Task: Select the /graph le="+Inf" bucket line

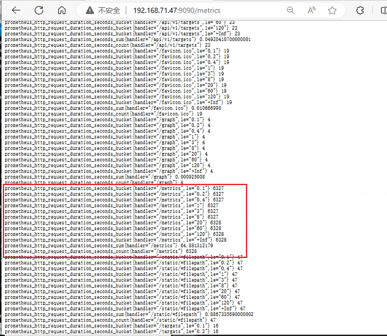Action: click(109, 171)
